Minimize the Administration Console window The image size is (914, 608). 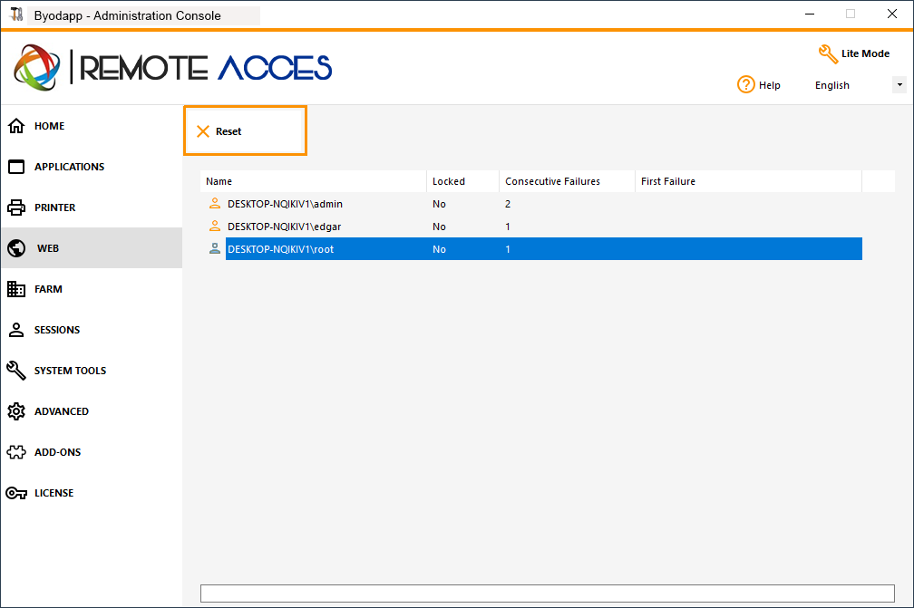point(810,14)
